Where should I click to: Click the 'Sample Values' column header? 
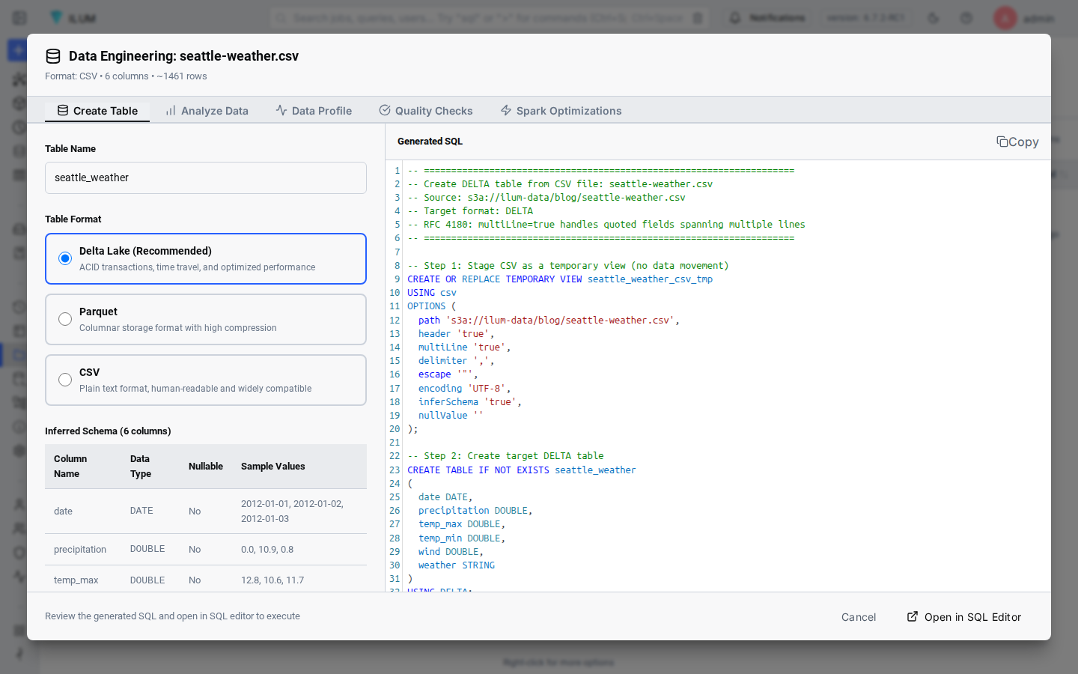pyautogui.click(x=273, y=467)
